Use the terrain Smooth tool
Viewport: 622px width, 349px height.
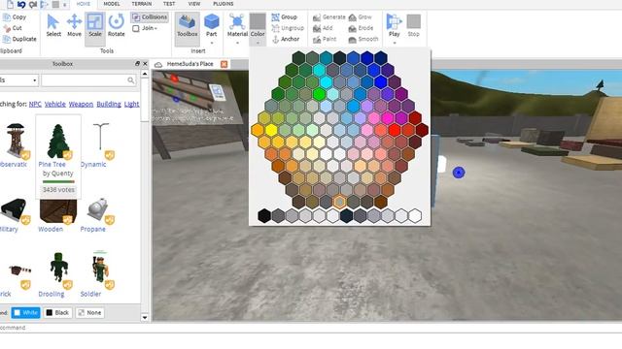click(363, 39)
